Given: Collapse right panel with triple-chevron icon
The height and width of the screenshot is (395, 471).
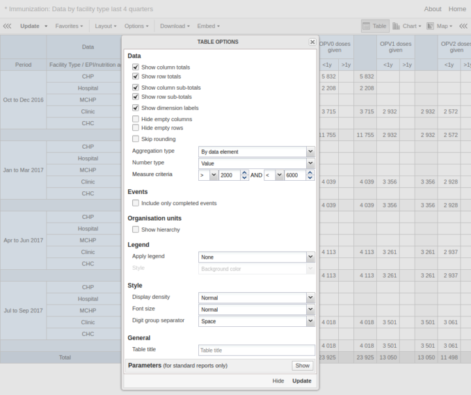Looking at the screenshot, I should tap(463, 26).
